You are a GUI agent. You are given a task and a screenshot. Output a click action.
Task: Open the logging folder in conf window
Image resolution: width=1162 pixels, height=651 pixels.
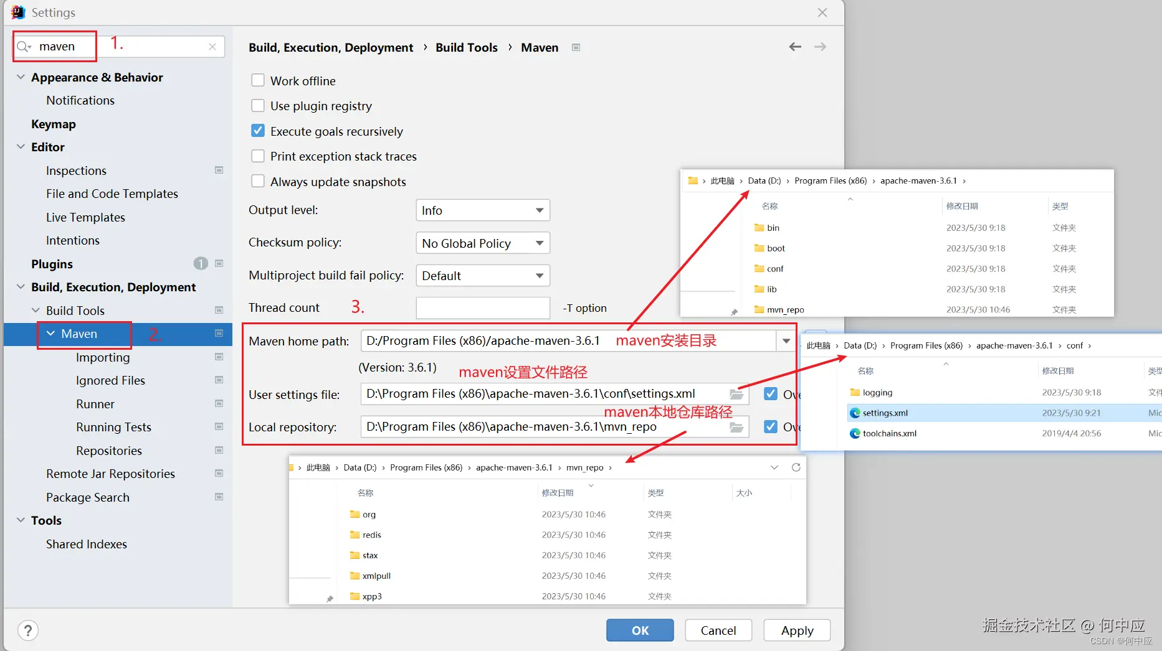click(x=871, y=393)
